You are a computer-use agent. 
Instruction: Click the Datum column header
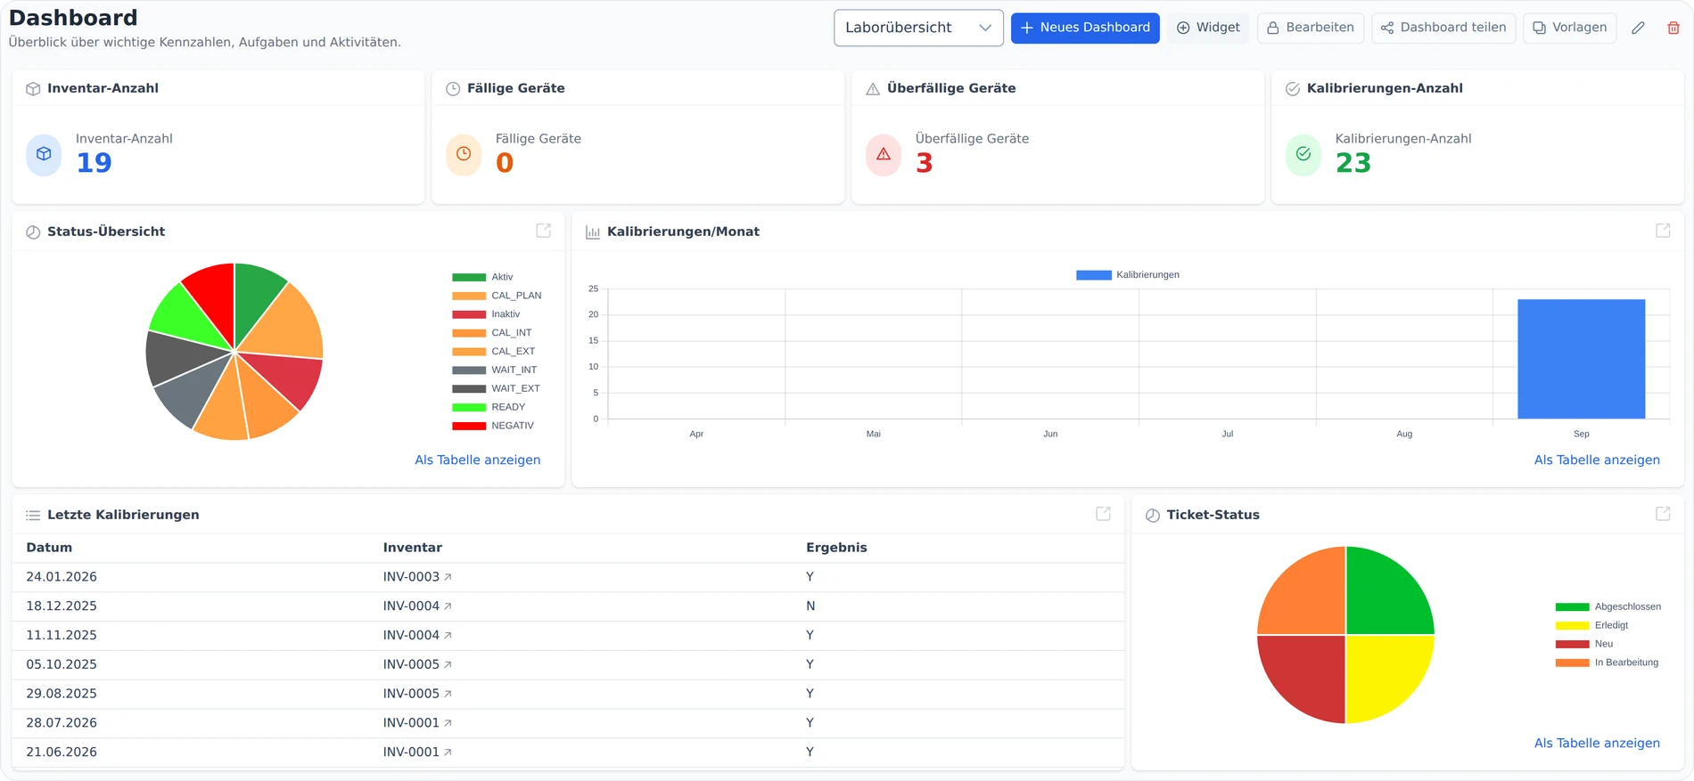(x=49, y=548)
